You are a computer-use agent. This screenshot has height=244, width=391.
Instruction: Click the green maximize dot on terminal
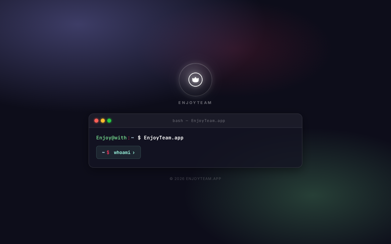109,121
